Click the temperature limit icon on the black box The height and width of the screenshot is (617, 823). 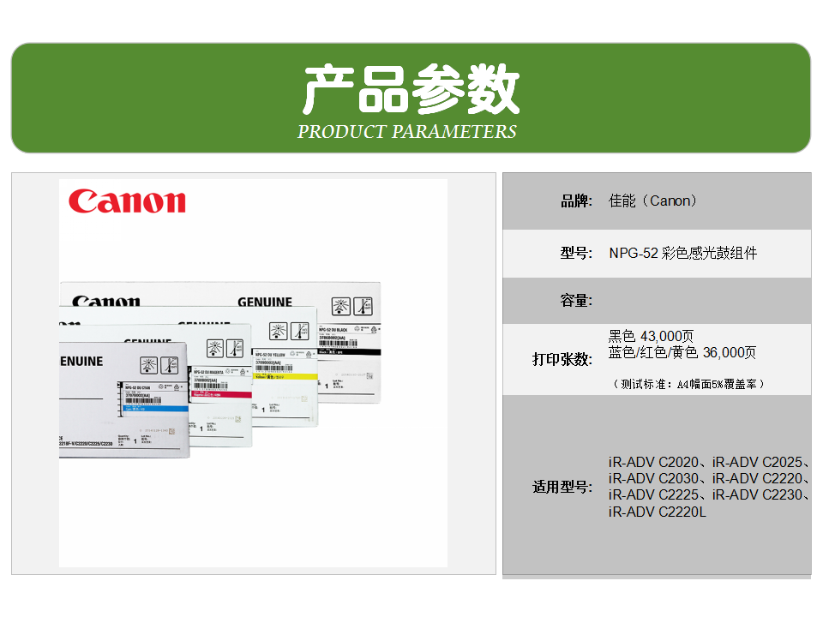(x=363, y=307)
